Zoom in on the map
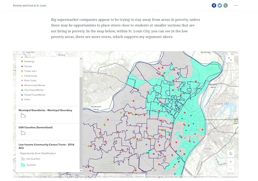The image size is (258, 181). pos(231,162)
